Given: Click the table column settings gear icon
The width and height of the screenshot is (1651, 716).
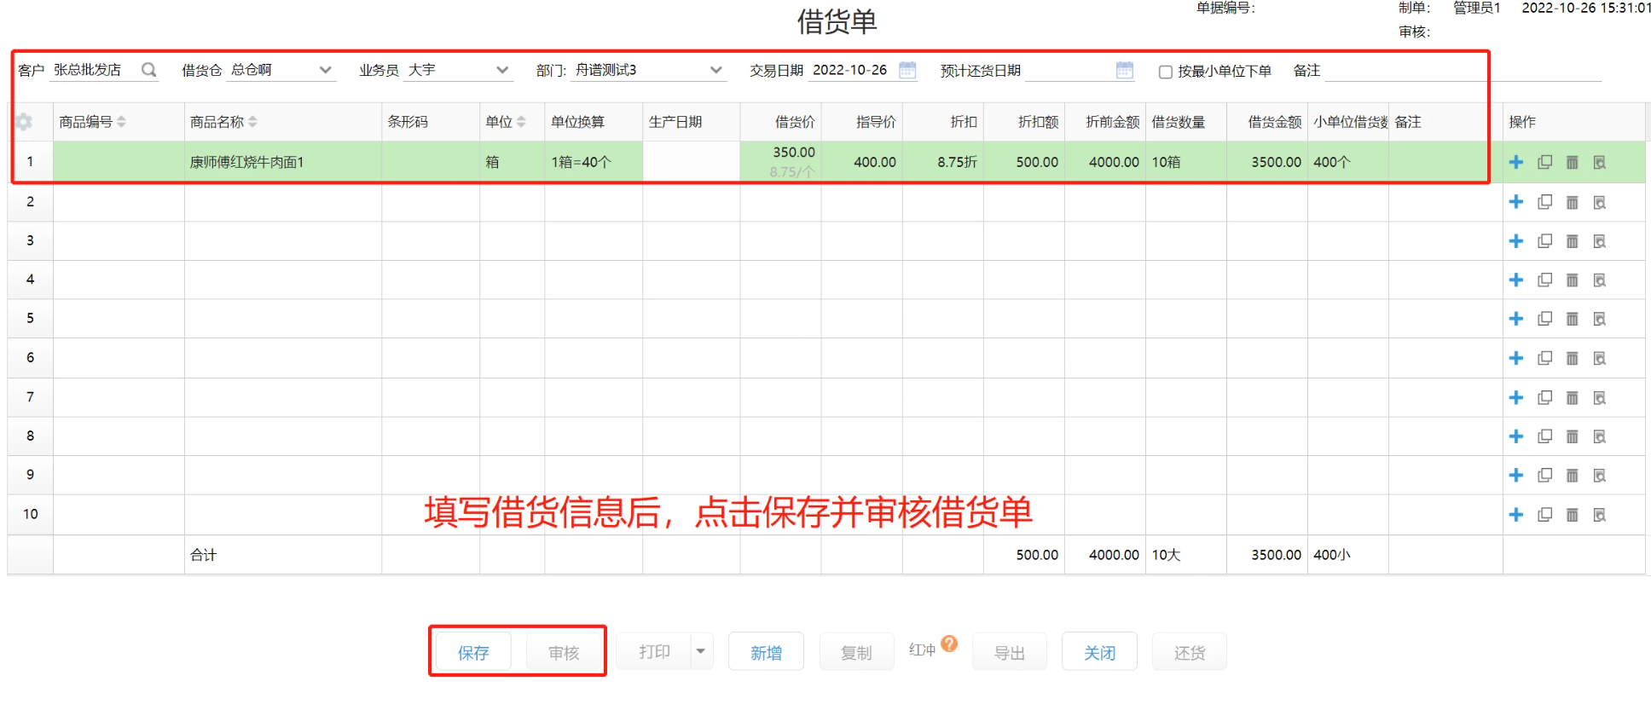Looking at the screenshot, I should 24,122.
